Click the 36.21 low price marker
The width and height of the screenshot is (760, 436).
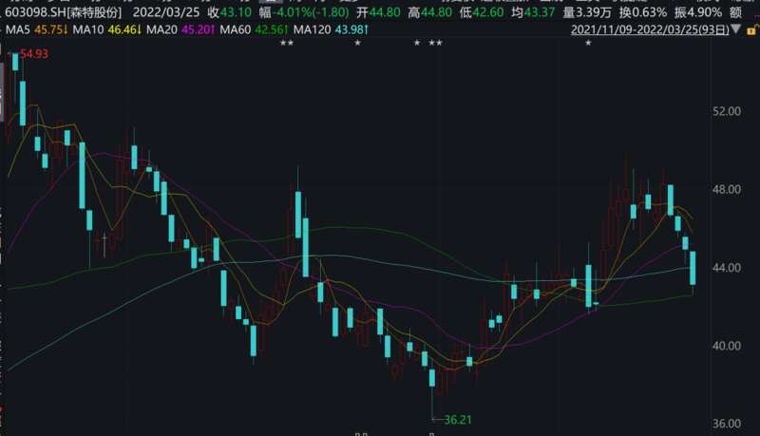pos(460,417)
